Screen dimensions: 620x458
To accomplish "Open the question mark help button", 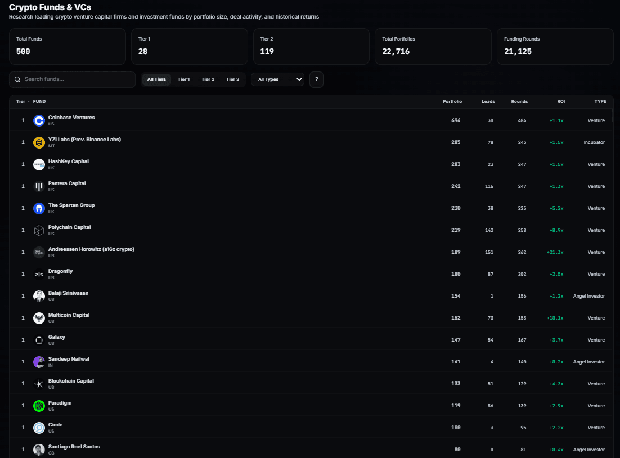I will (x=316, y=79).
